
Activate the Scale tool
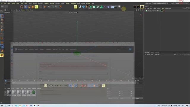[x=32, y=7]
